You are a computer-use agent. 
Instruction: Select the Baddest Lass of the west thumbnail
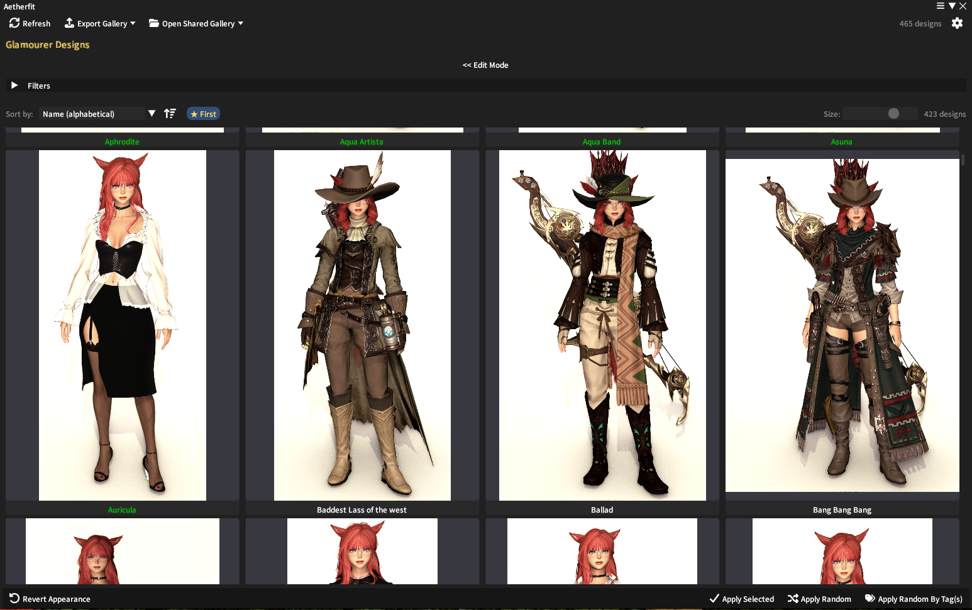tap(362, 325)
